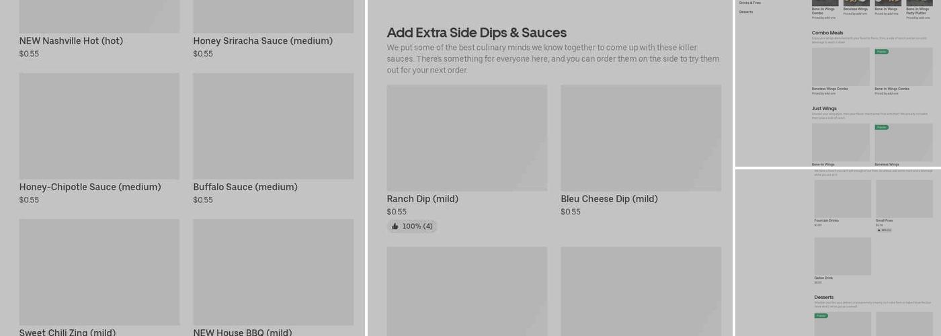
Task: Click the thumbs-up rating badge under Ranch Dip
Action: point(412,226)
